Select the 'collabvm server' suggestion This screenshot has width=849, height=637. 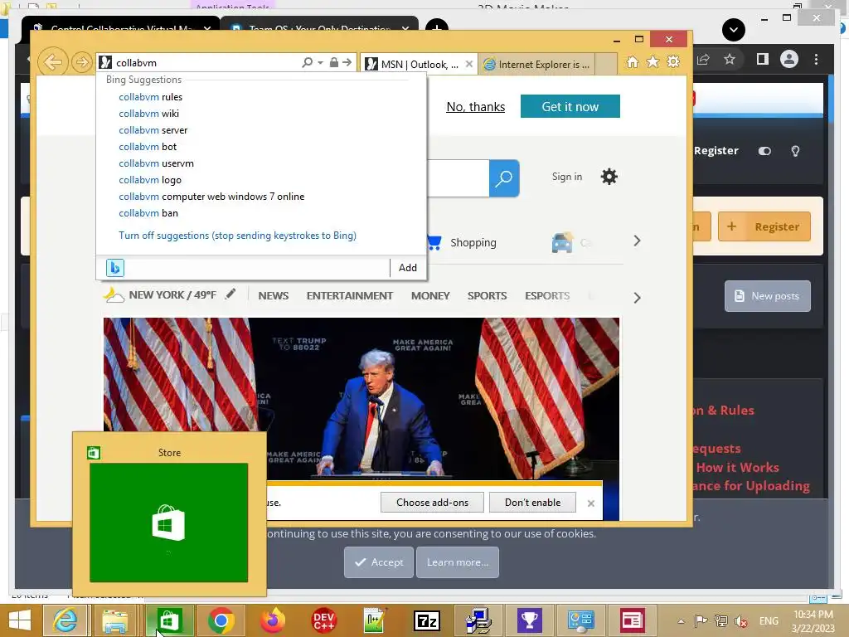point(153,130)
